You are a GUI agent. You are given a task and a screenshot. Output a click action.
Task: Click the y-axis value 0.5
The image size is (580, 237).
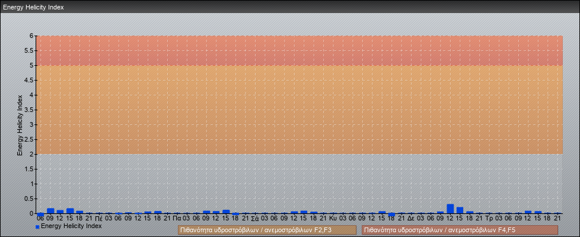29,198
